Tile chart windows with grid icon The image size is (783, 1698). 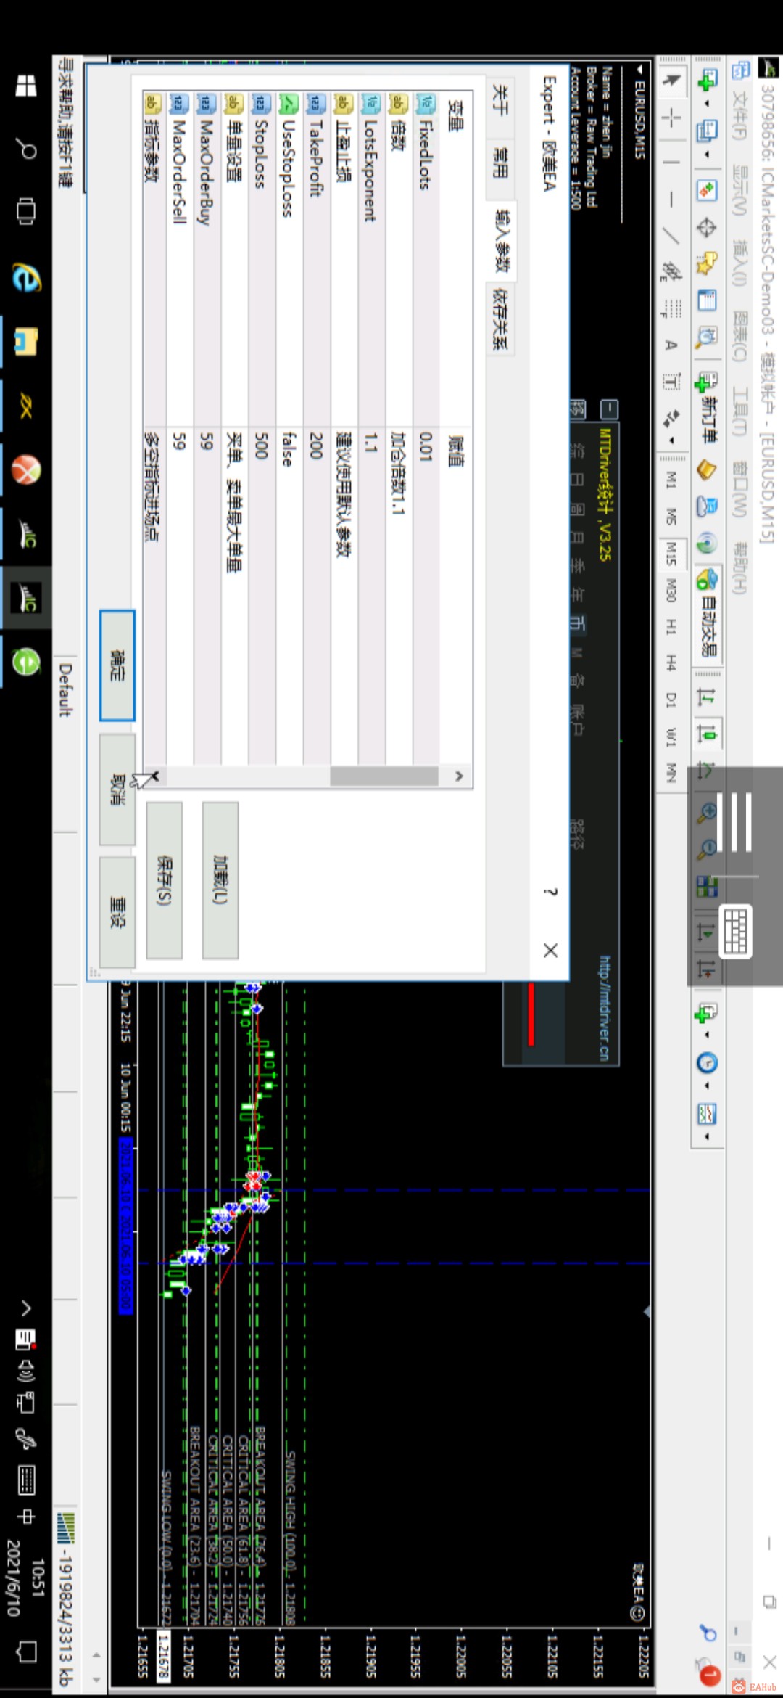[707, 886]
